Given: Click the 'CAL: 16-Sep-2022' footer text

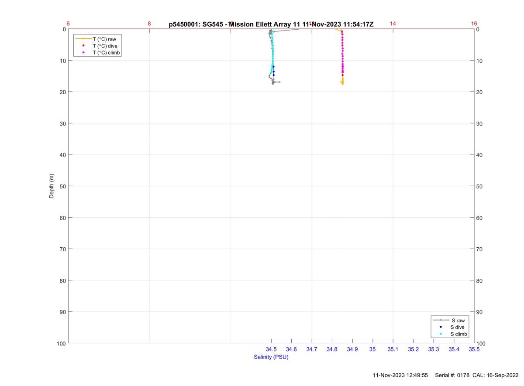Looking at the screenshot, I should point(496,375).
